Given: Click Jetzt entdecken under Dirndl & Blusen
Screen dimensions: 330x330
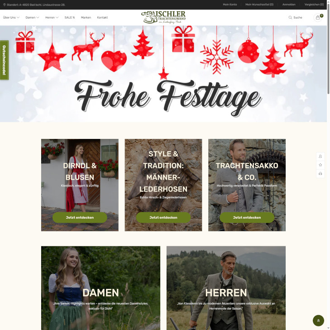Looking at the screenshot, I should pyautogui.click(x=80, y=217).
